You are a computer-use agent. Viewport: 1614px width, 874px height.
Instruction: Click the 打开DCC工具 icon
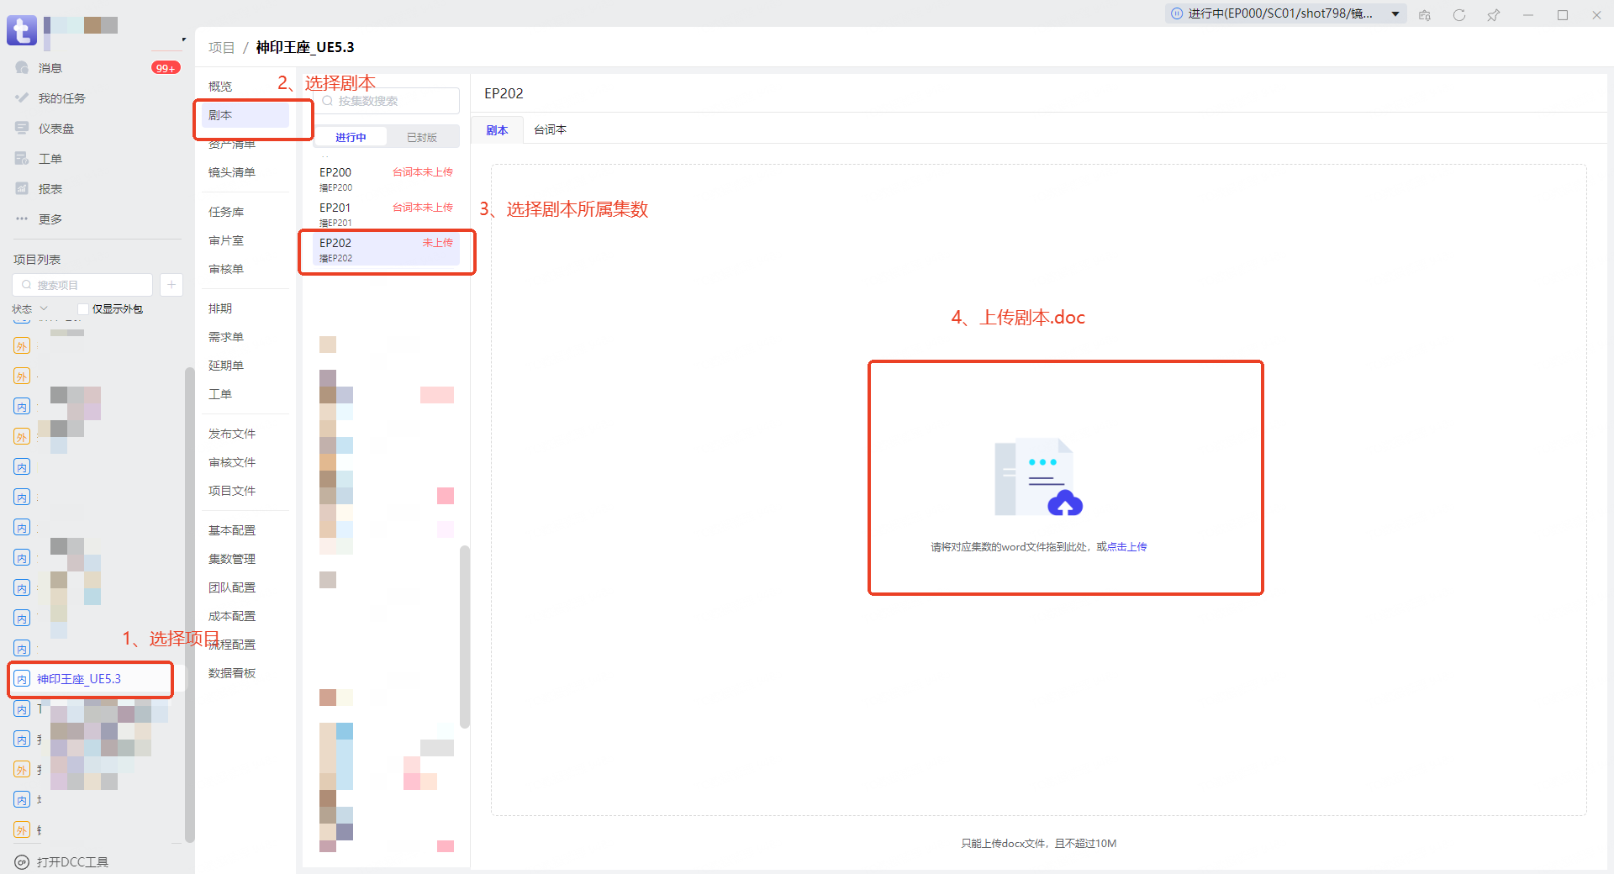click(22, 862)
